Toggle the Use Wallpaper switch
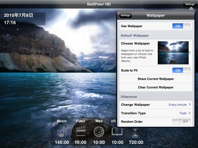Screen dimensions: 198x148 click(x=182, y=26)
